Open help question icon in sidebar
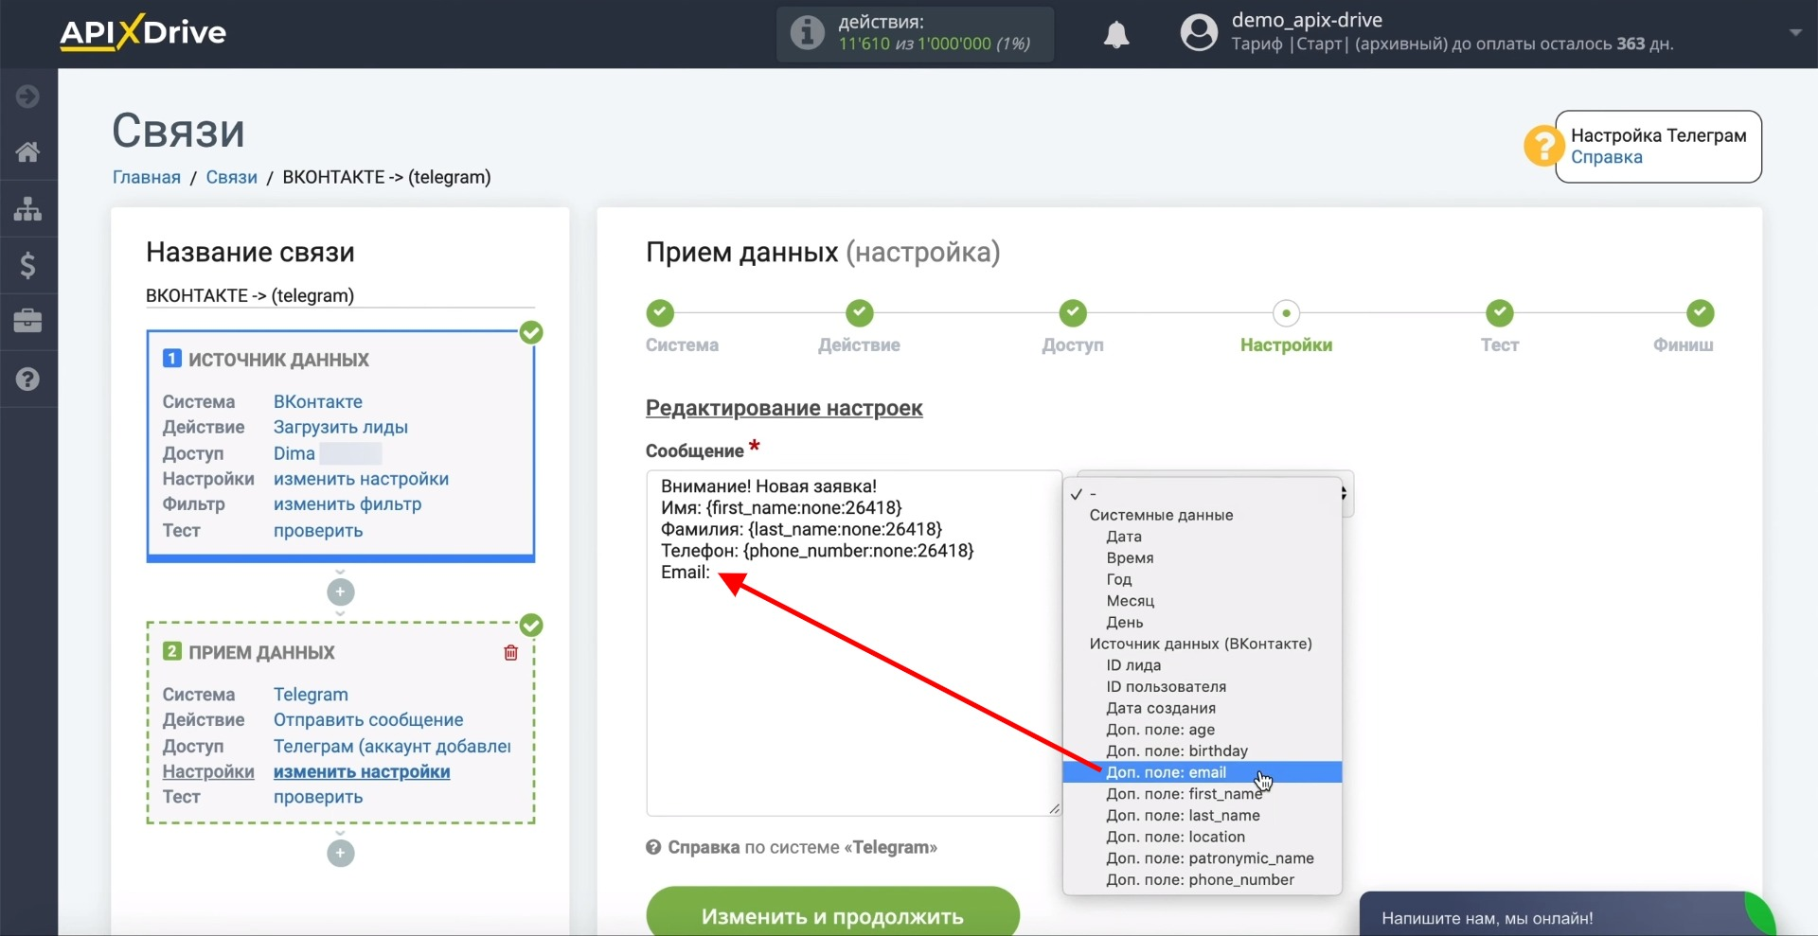This screenshot has width=1818, height=936. [27, 380]
